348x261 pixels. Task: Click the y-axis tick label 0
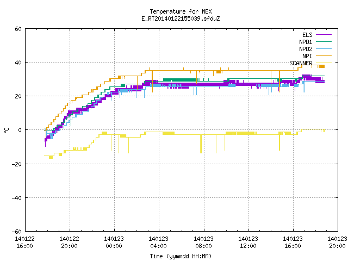click(x=20, y=130)
